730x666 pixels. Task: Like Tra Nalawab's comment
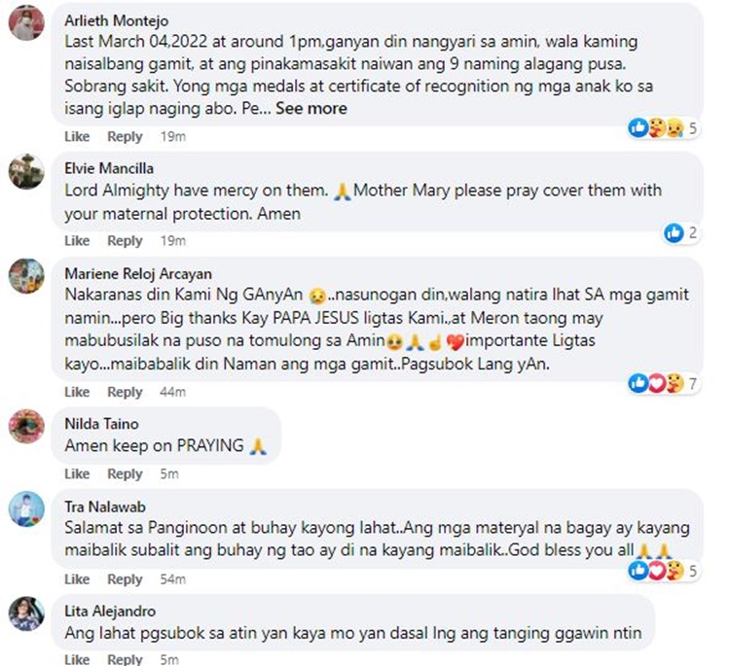[x=77, y=579]
